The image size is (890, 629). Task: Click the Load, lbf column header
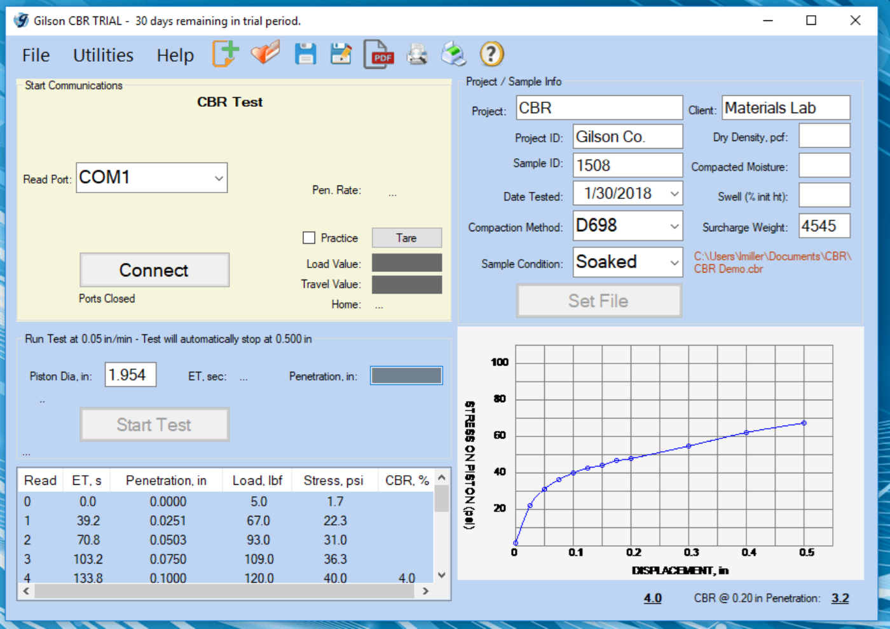257,480
